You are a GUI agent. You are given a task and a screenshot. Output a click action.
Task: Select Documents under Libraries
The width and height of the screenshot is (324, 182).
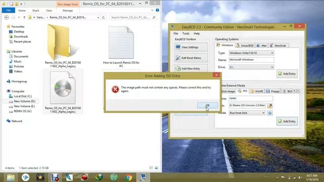click(x=21, y=56)
